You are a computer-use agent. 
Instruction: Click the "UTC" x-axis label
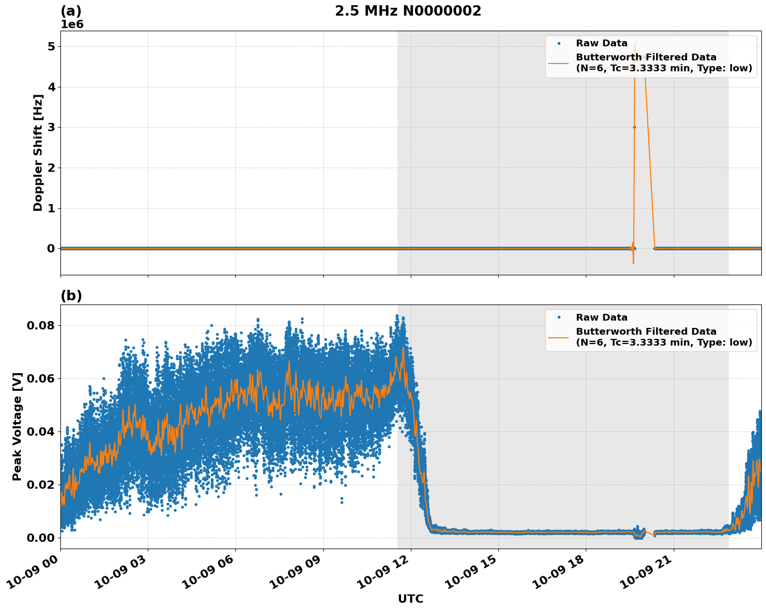point(410,599)
